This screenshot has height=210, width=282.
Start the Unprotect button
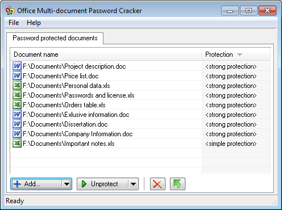point(103,184)
